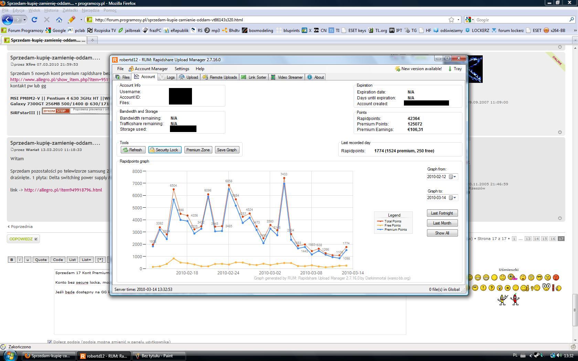Send RUM to Tray
This screenshot has height=361, width=578.
(455, 69)
